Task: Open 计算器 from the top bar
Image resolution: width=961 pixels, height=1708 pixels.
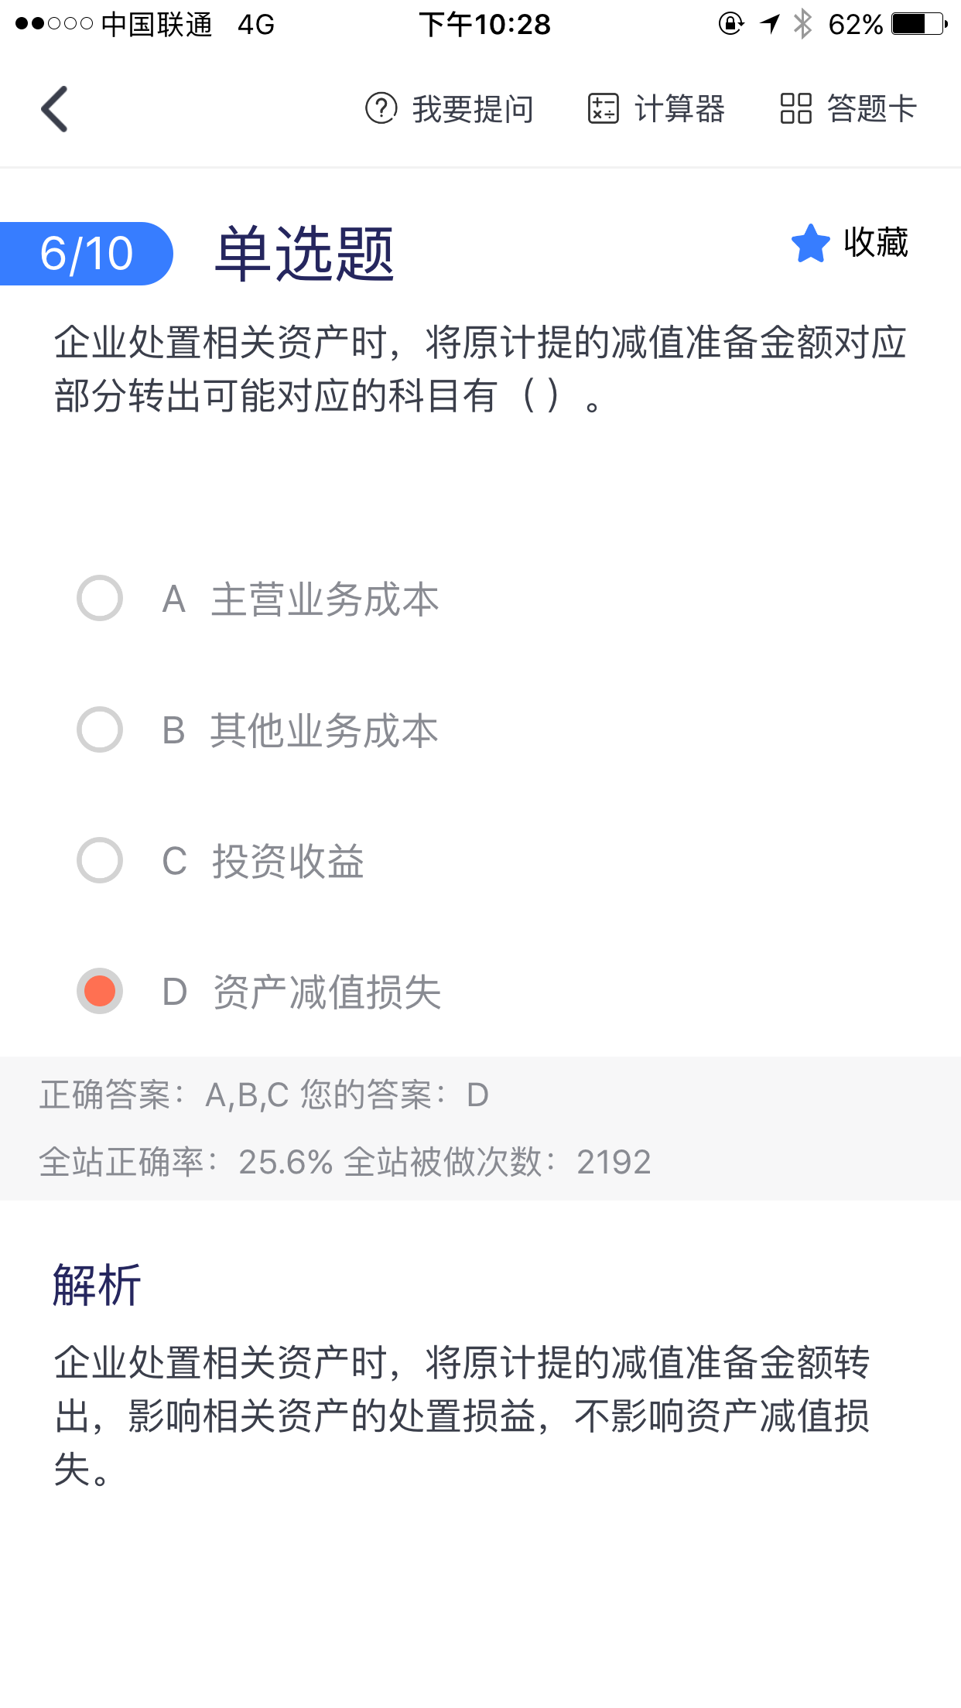Action: click(679, 109)
